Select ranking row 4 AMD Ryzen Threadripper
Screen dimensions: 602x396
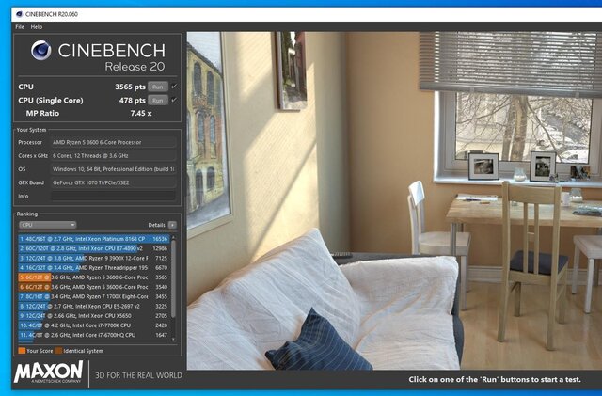pos(94,268)
